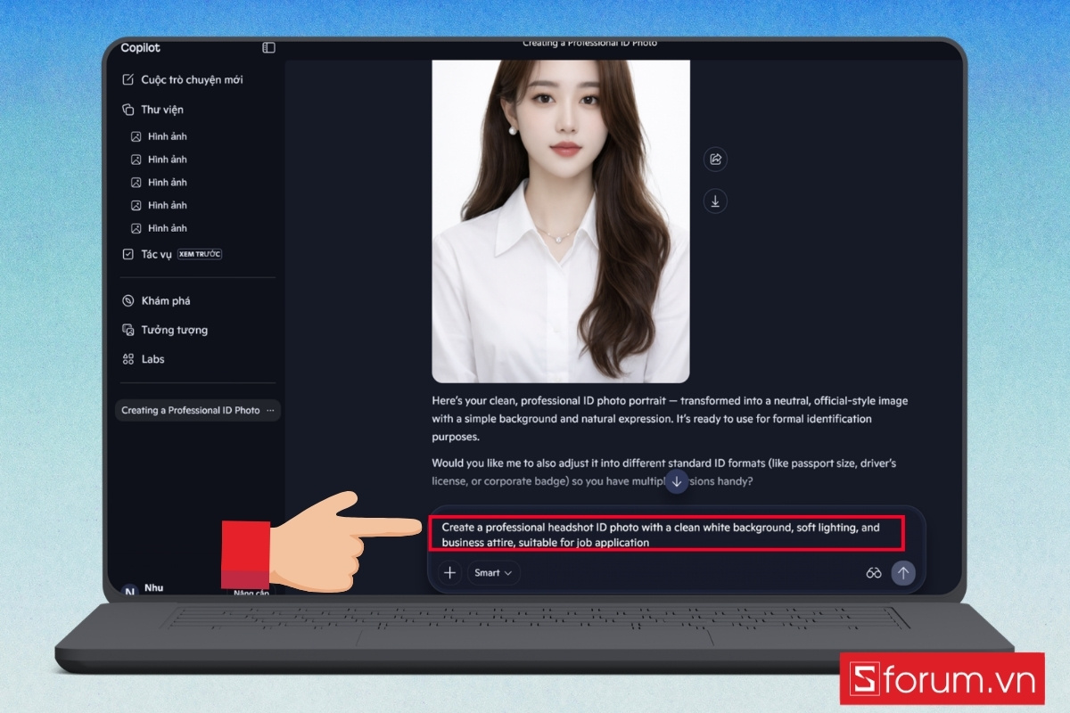Click the Copilot title in sidebar
This screenshot has width=1070, height=713.
[141, 48]
